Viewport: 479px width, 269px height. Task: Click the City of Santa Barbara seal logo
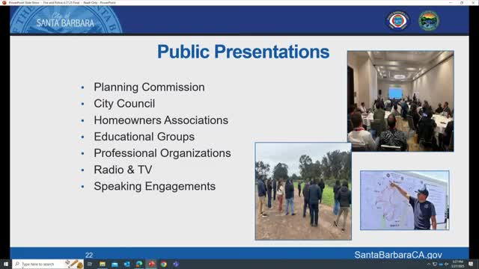pos(66,20)
